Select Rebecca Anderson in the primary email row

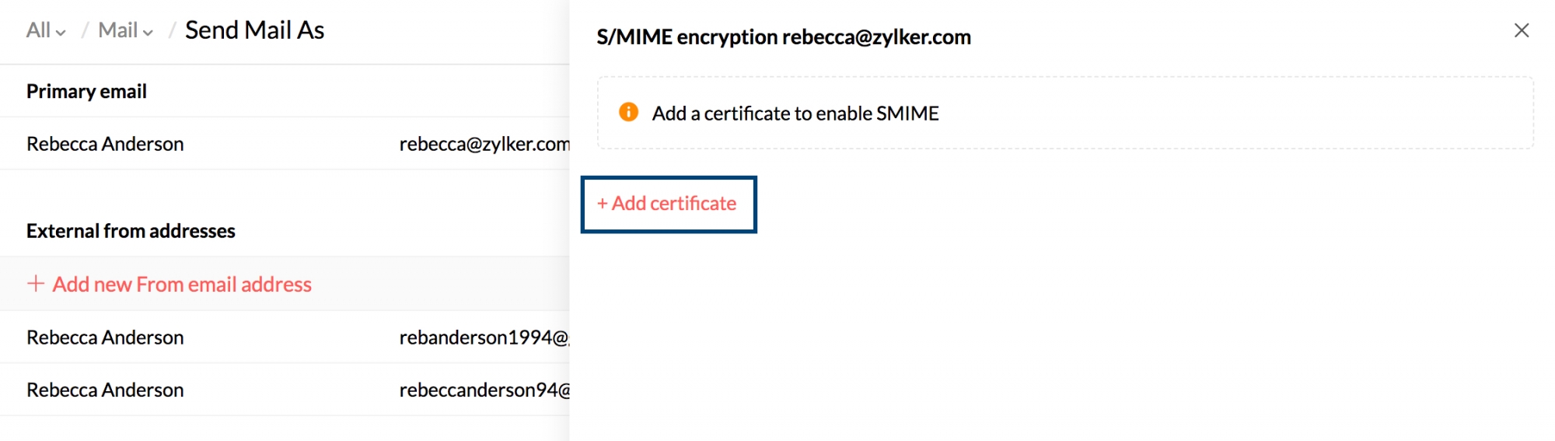(105, 144)
